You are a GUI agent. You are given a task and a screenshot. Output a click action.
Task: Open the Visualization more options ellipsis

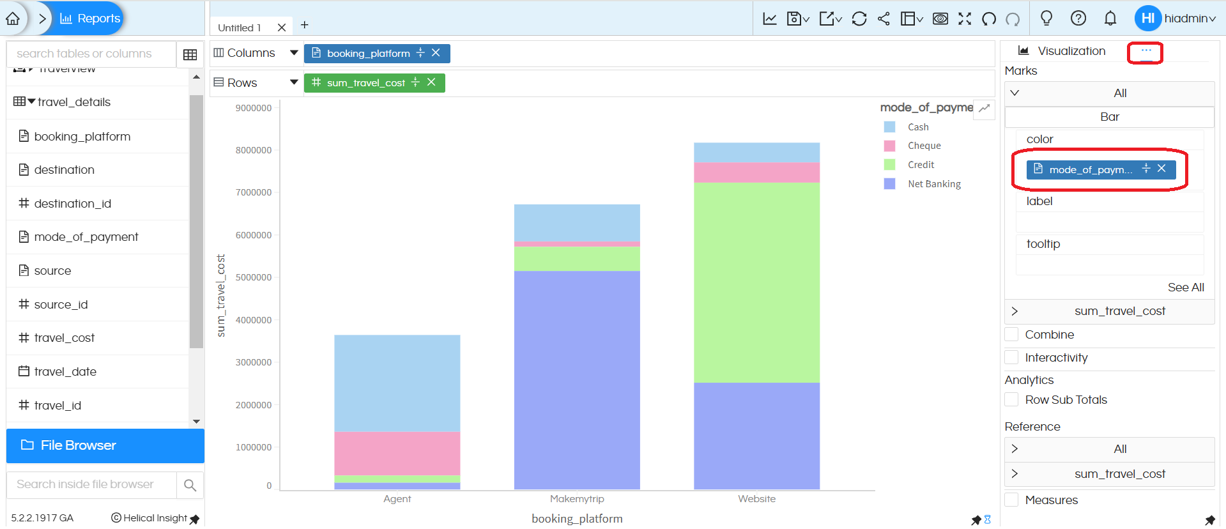[x=1146, y=50]
